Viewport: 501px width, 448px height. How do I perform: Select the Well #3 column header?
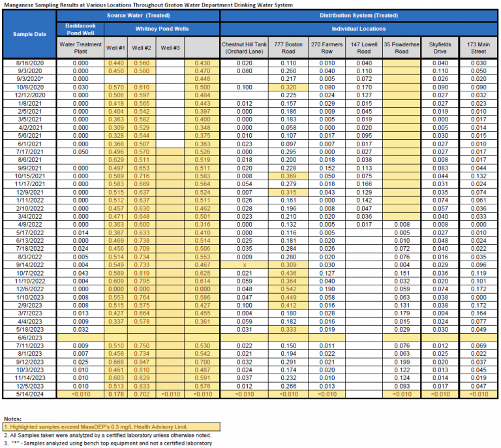tap(170, 47)
